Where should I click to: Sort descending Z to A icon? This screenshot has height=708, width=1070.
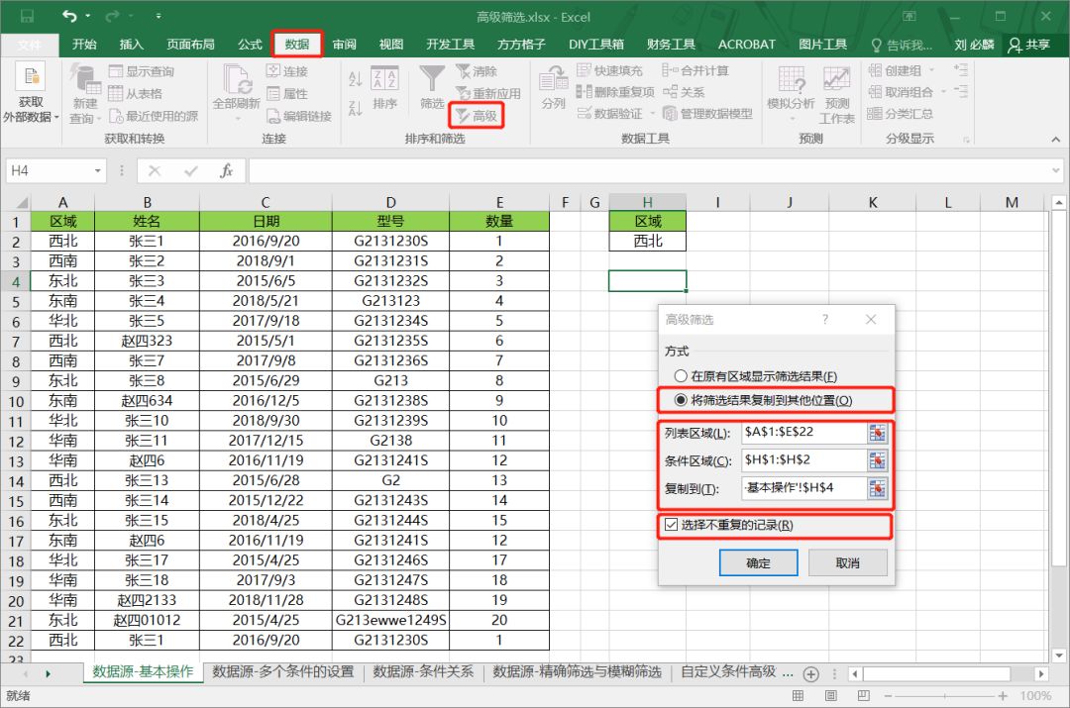(x=356, y=108)
